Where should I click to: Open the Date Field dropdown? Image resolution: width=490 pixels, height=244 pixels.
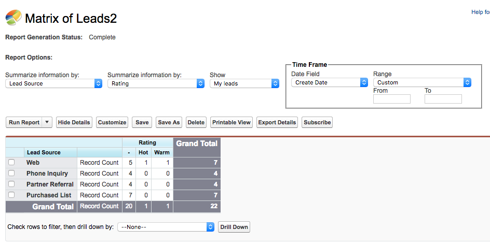point(330,82)
